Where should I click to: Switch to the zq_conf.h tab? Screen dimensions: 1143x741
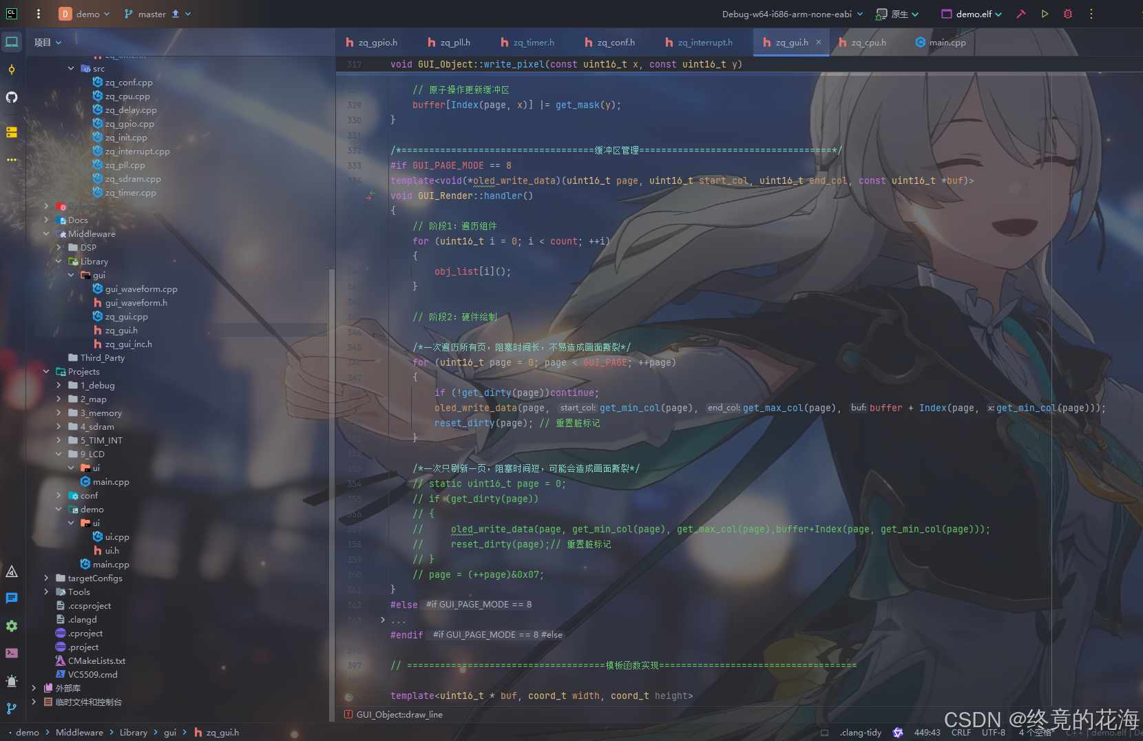pos(610,43)
